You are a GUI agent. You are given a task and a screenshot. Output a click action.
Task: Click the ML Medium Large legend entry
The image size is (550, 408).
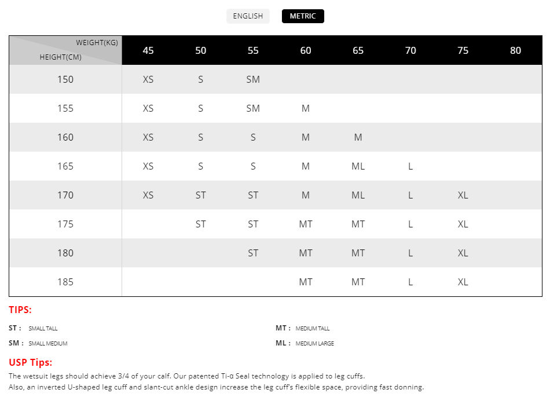click(x=305, y=343)
